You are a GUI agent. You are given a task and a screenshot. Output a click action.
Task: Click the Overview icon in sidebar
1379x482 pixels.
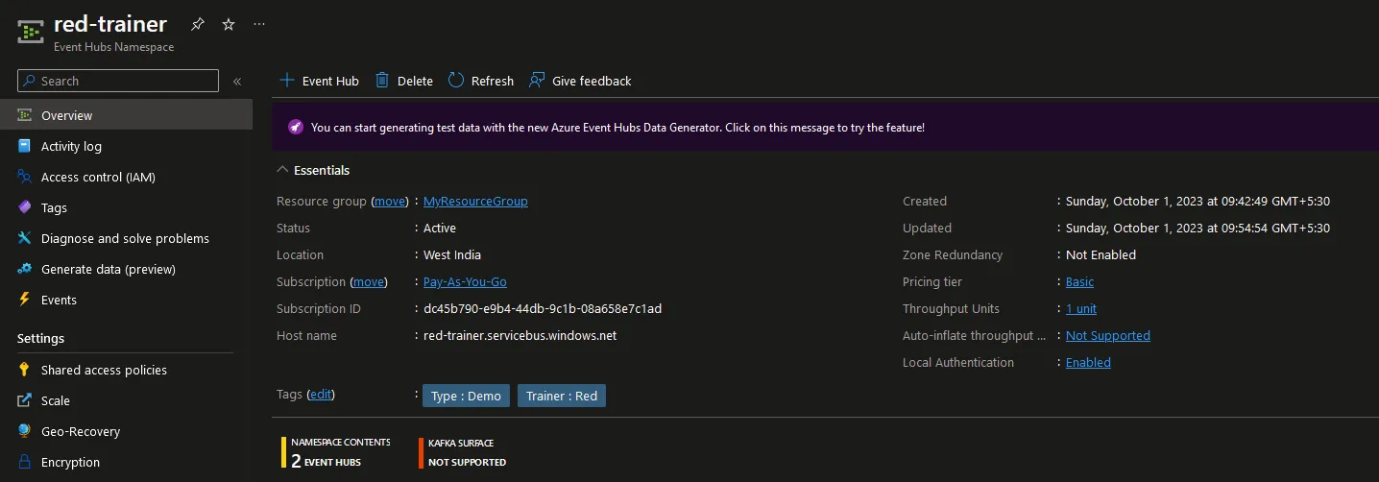(24, 115)
